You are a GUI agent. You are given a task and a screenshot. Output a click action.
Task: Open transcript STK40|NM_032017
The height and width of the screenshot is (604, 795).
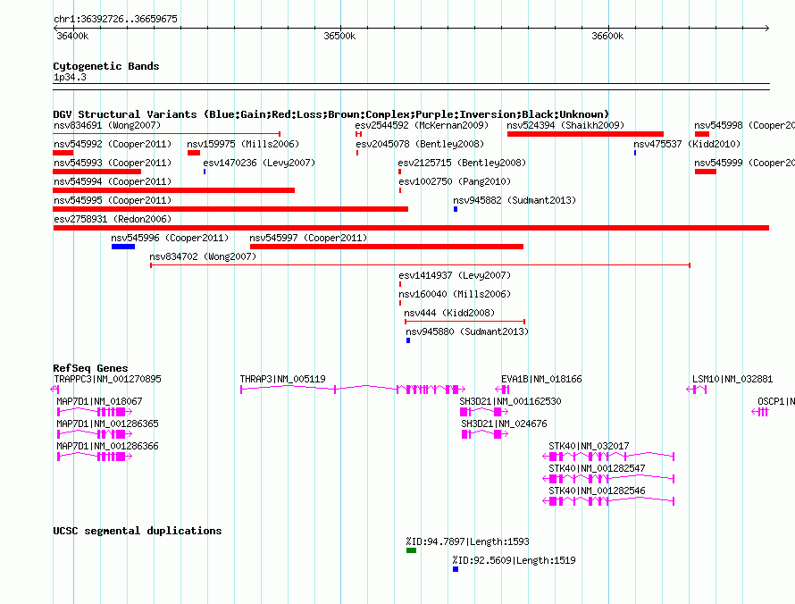tap(590, 446)
